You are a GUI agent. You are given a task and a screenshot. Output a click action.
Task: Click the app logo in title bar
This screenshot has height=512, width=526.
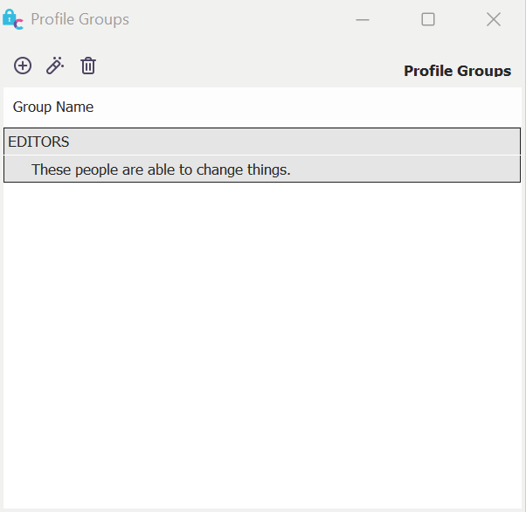(x=13, y=19)
